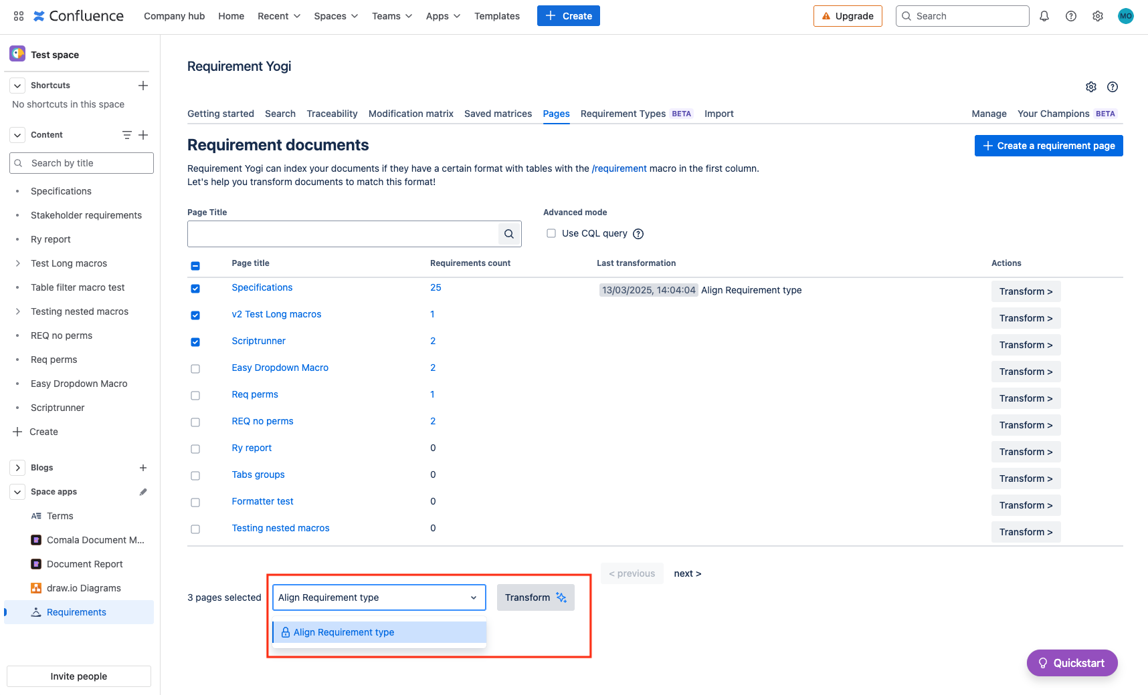Viewport: 1148px width, 695px height.
Task: Enable the Use CQL query checkbox
Action: (551, 233)
